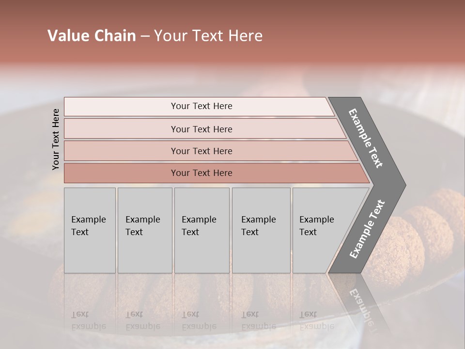Select the upper dark arrow "Example Text" segment

pos(366,138)
